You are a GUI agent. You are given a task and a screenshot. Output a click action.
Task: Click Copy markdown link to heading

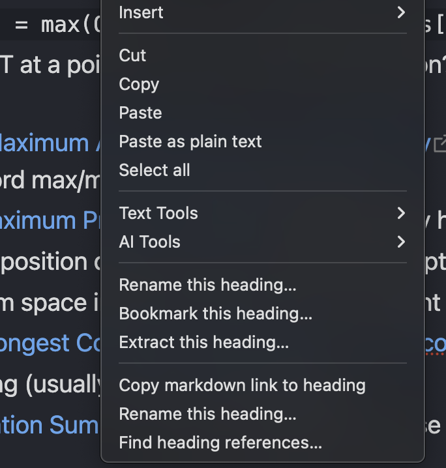pyautogui.click(x=263, y=385)
